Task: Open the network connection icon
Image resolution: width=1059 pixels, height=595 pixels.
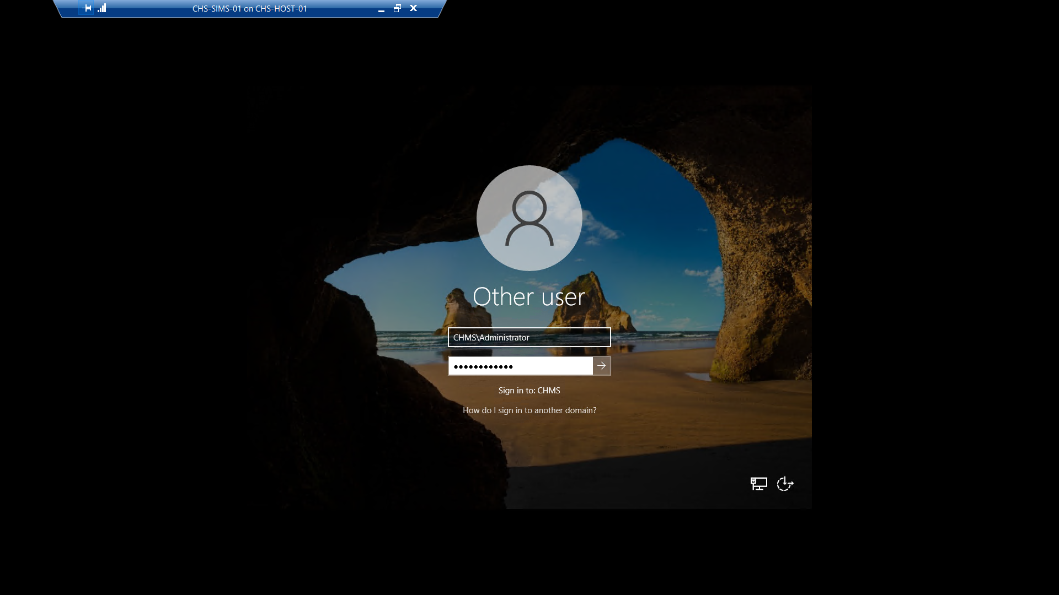Action: (758, 484)
